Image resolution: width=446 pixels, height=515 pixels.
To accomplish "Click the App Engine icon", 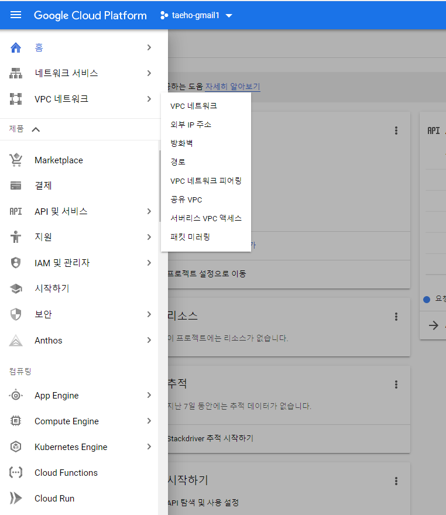I will pyautogui.click(x=16, y=395).
